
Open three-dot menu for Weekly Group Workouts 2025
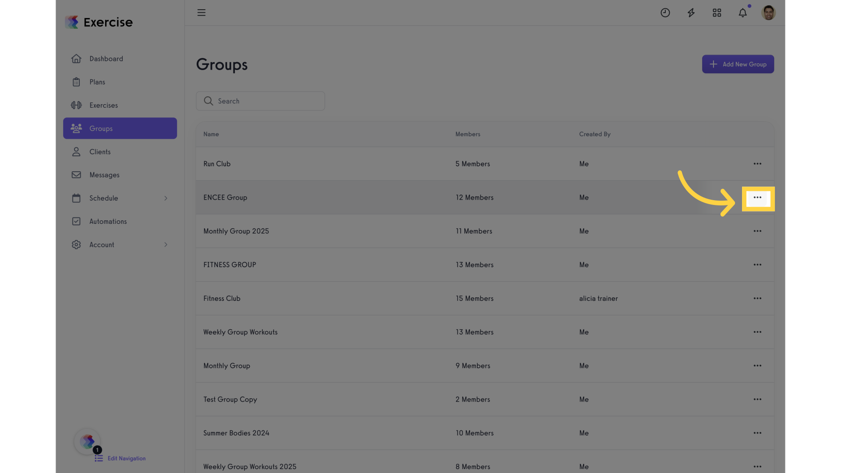[757, 467]
